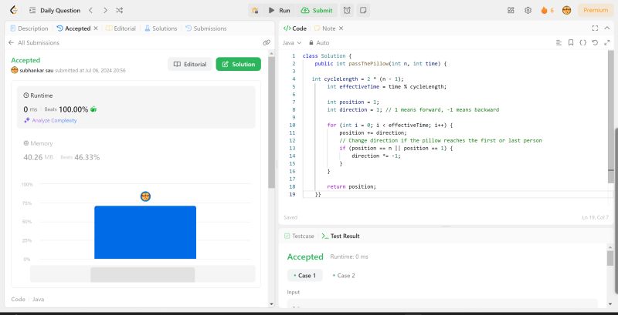
Task: Open the alarm clock timer icon
Action: point(347,11)
